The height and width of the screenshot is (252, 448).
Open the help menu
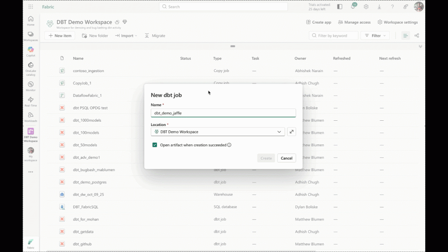click(x=393, y=7)
